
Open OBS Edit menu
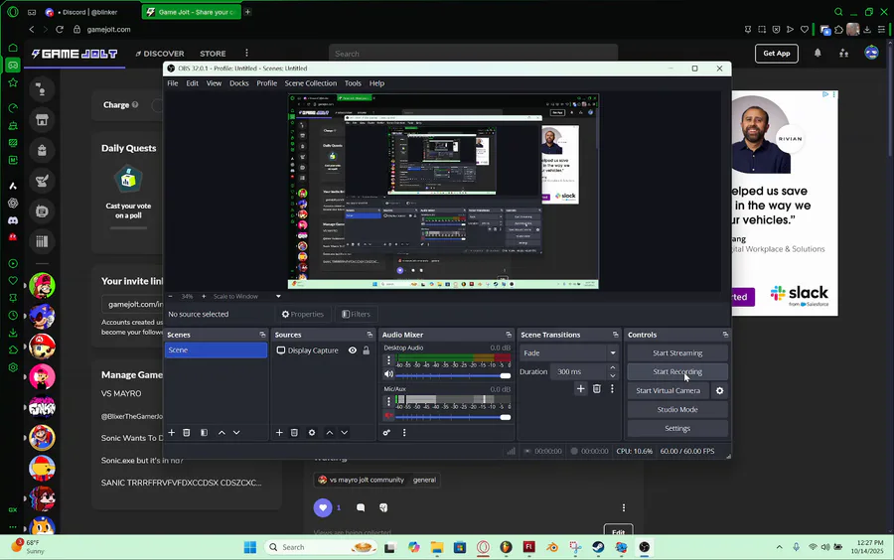click(x=192, y=83)
